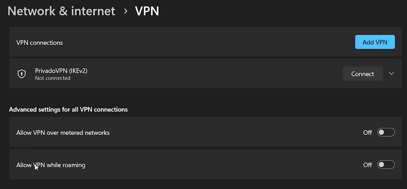Click the VPN breadcrumb title
This screenshot has height=189, width=407.
(147, 11)
